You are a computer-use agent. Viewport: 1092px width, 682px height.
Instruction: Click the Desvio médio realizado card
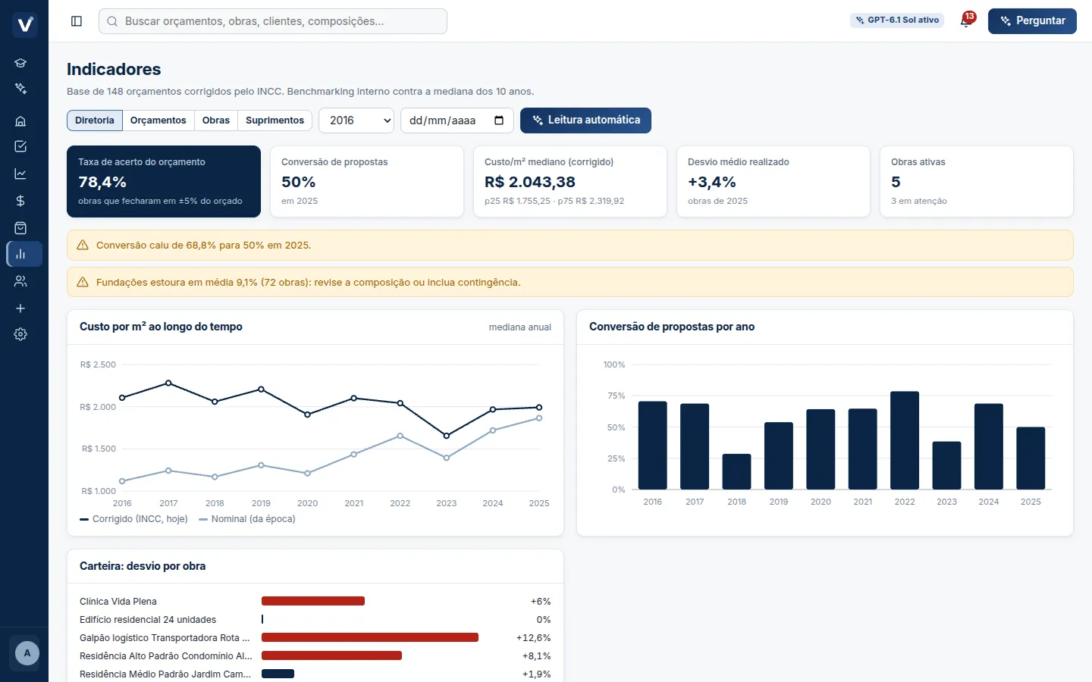(773, 182)
